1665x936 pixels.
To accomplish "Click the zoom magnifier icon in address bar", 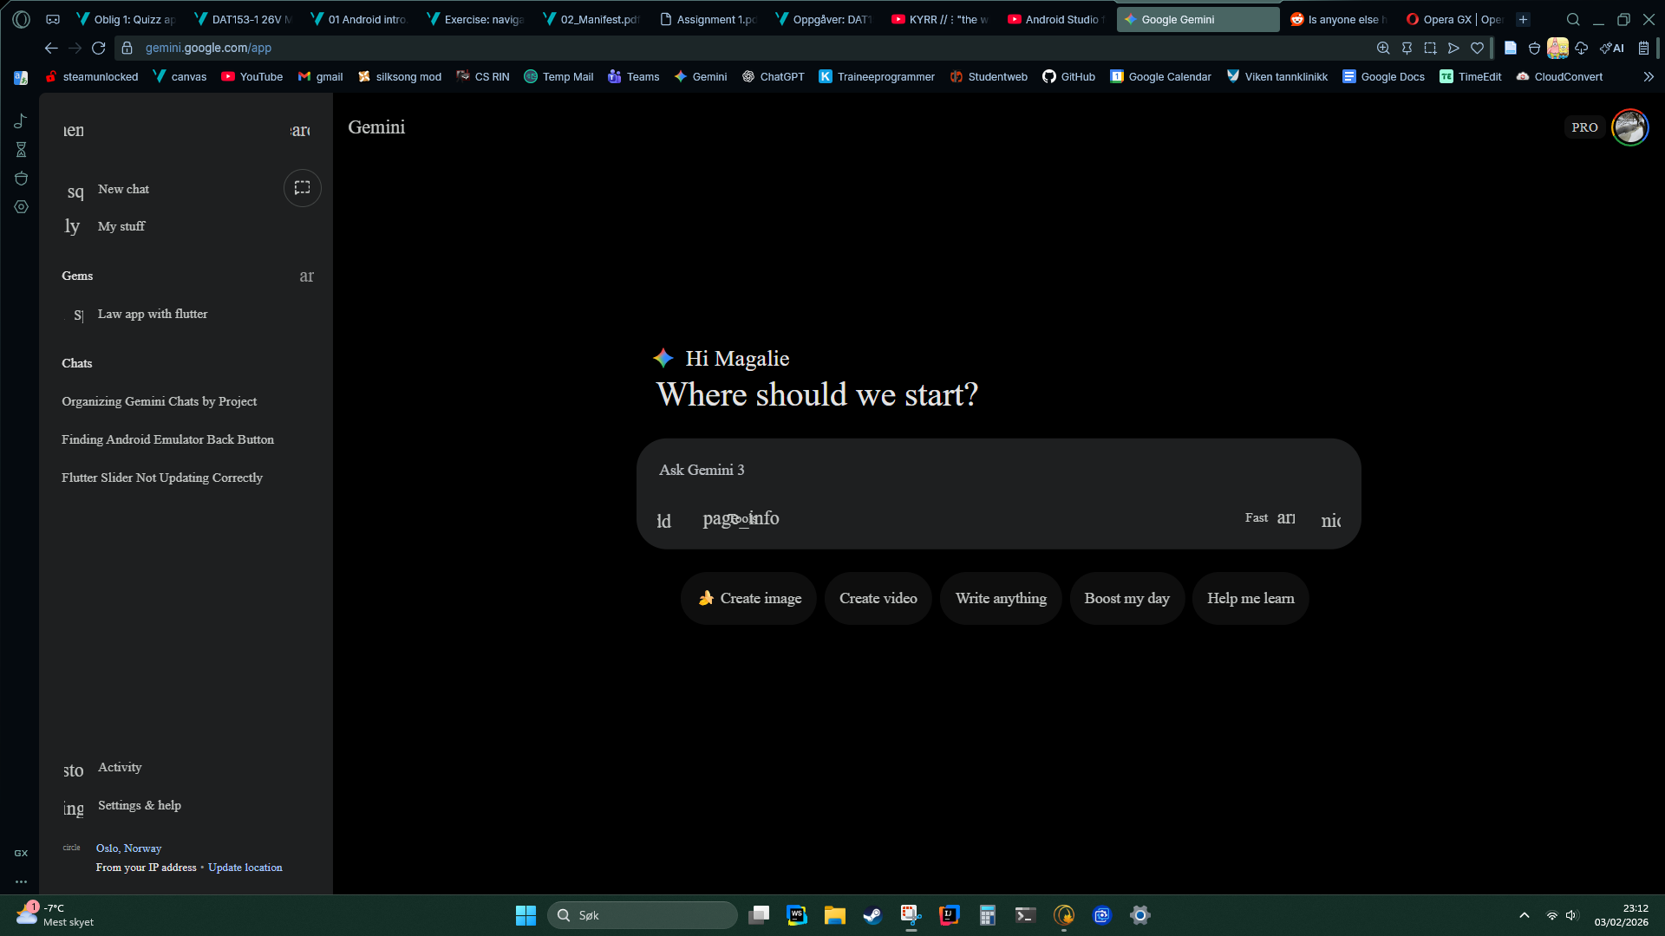I will [x=1383, y=49].
